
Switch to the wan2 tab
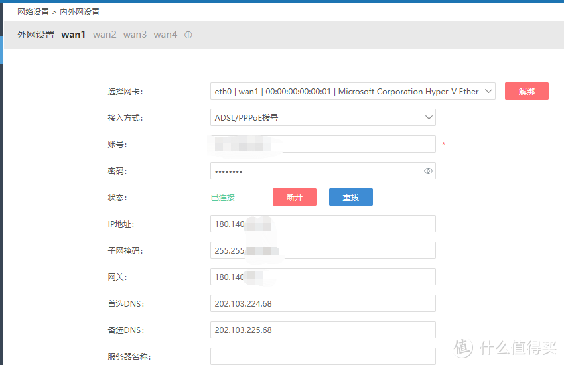pyautogui.click(x=105, y=35)
